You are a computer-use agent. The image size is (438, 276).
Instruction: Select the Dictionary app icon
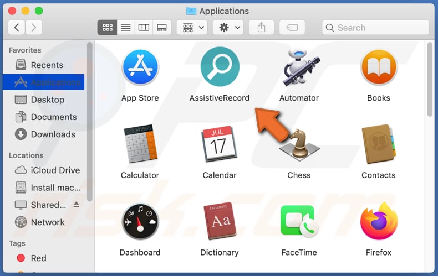220,221
